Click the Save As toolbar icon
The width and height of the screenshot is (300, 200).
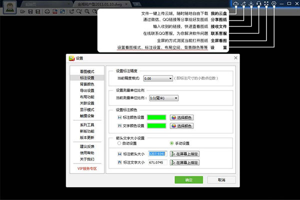click(38, 11)
